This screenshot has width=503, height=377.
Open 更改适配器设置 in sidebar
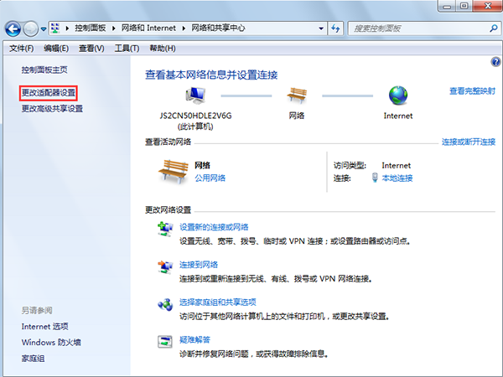point(48,93)
